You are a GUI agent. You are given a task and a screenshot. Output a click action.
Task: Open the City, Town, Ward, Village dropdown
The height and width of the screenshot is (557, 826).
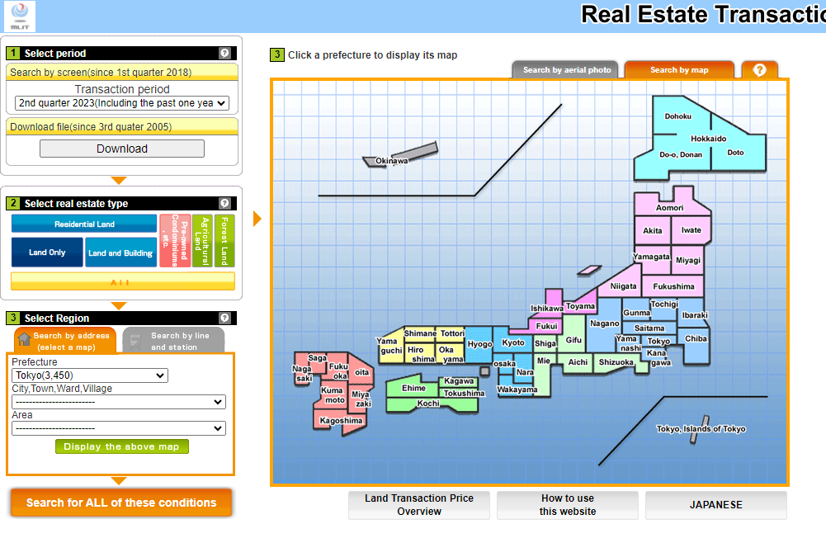coord(119,402)
